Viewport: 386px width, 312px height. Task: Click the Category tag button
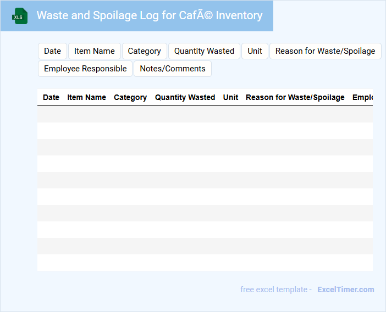pos(144,51)
